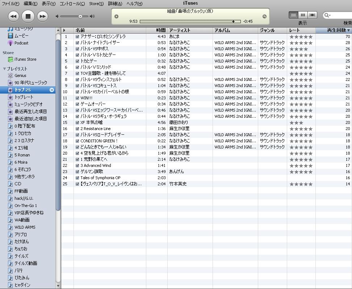Open the ファイル(F) menu
Viewport: 352px width, 289px height.
11,4
